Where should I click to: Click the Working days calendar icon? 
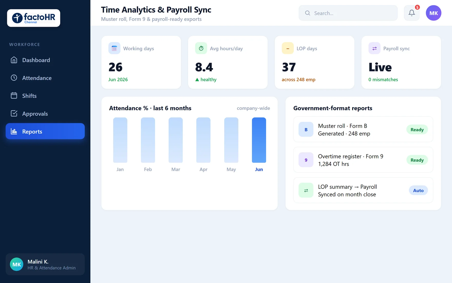[x=114, y=48]
